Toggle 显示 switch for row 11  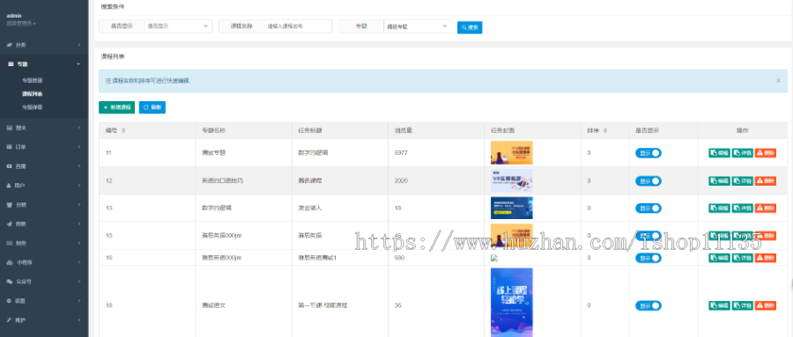tap(648, 153)
